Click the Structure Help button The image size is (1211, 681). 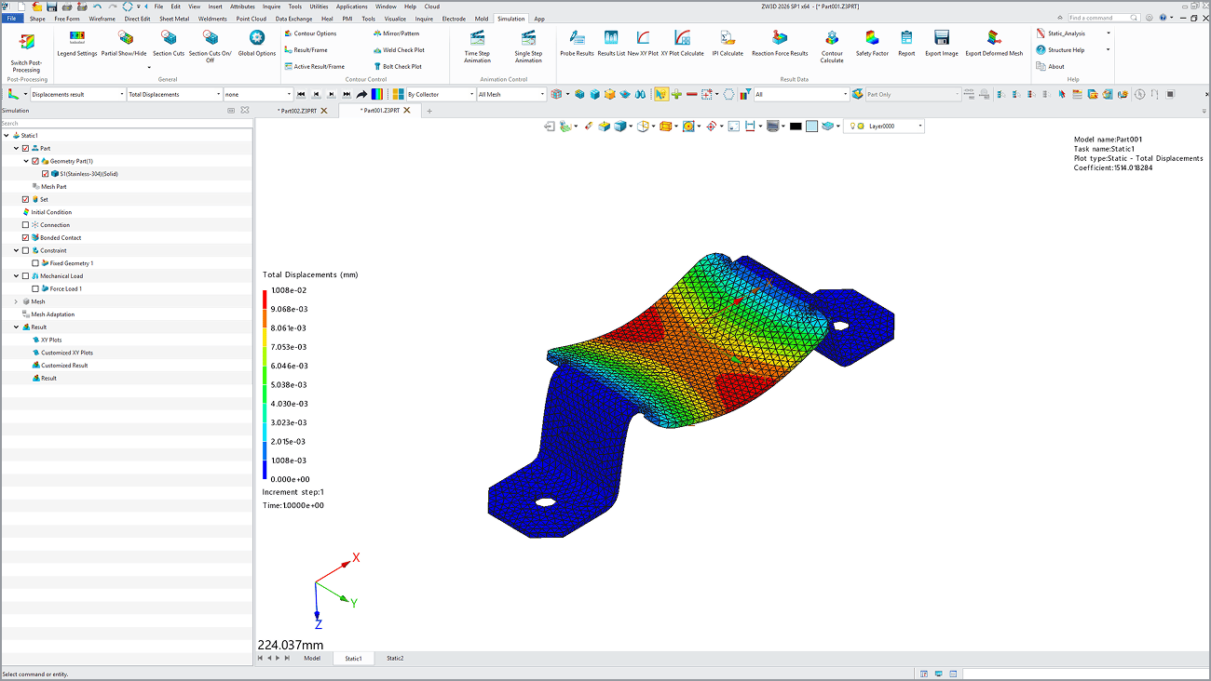(x=1066, y=50)
